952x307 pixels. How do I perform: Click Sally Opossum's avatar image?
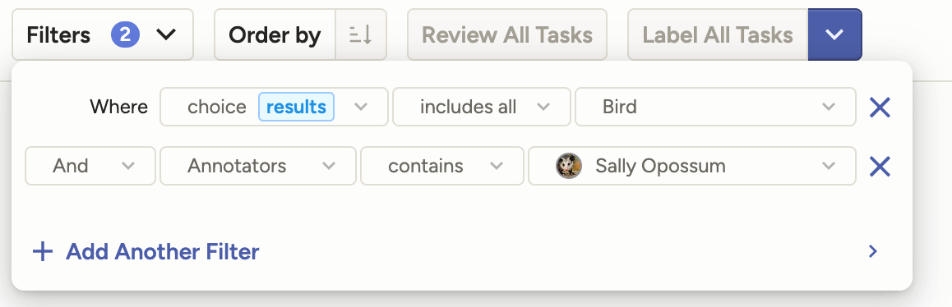pyautogui.click(x=569, y=166)
